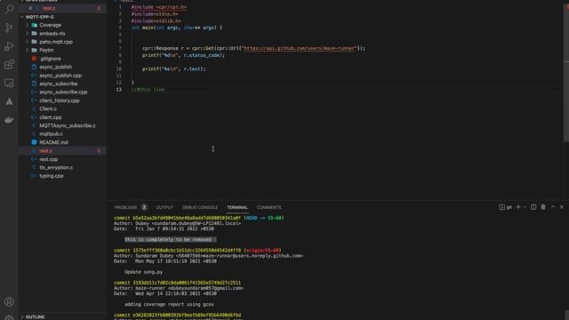Switch to the Output tab
Image resolution: width=569 pixels, height=320 pixels.
click(164, 207)
